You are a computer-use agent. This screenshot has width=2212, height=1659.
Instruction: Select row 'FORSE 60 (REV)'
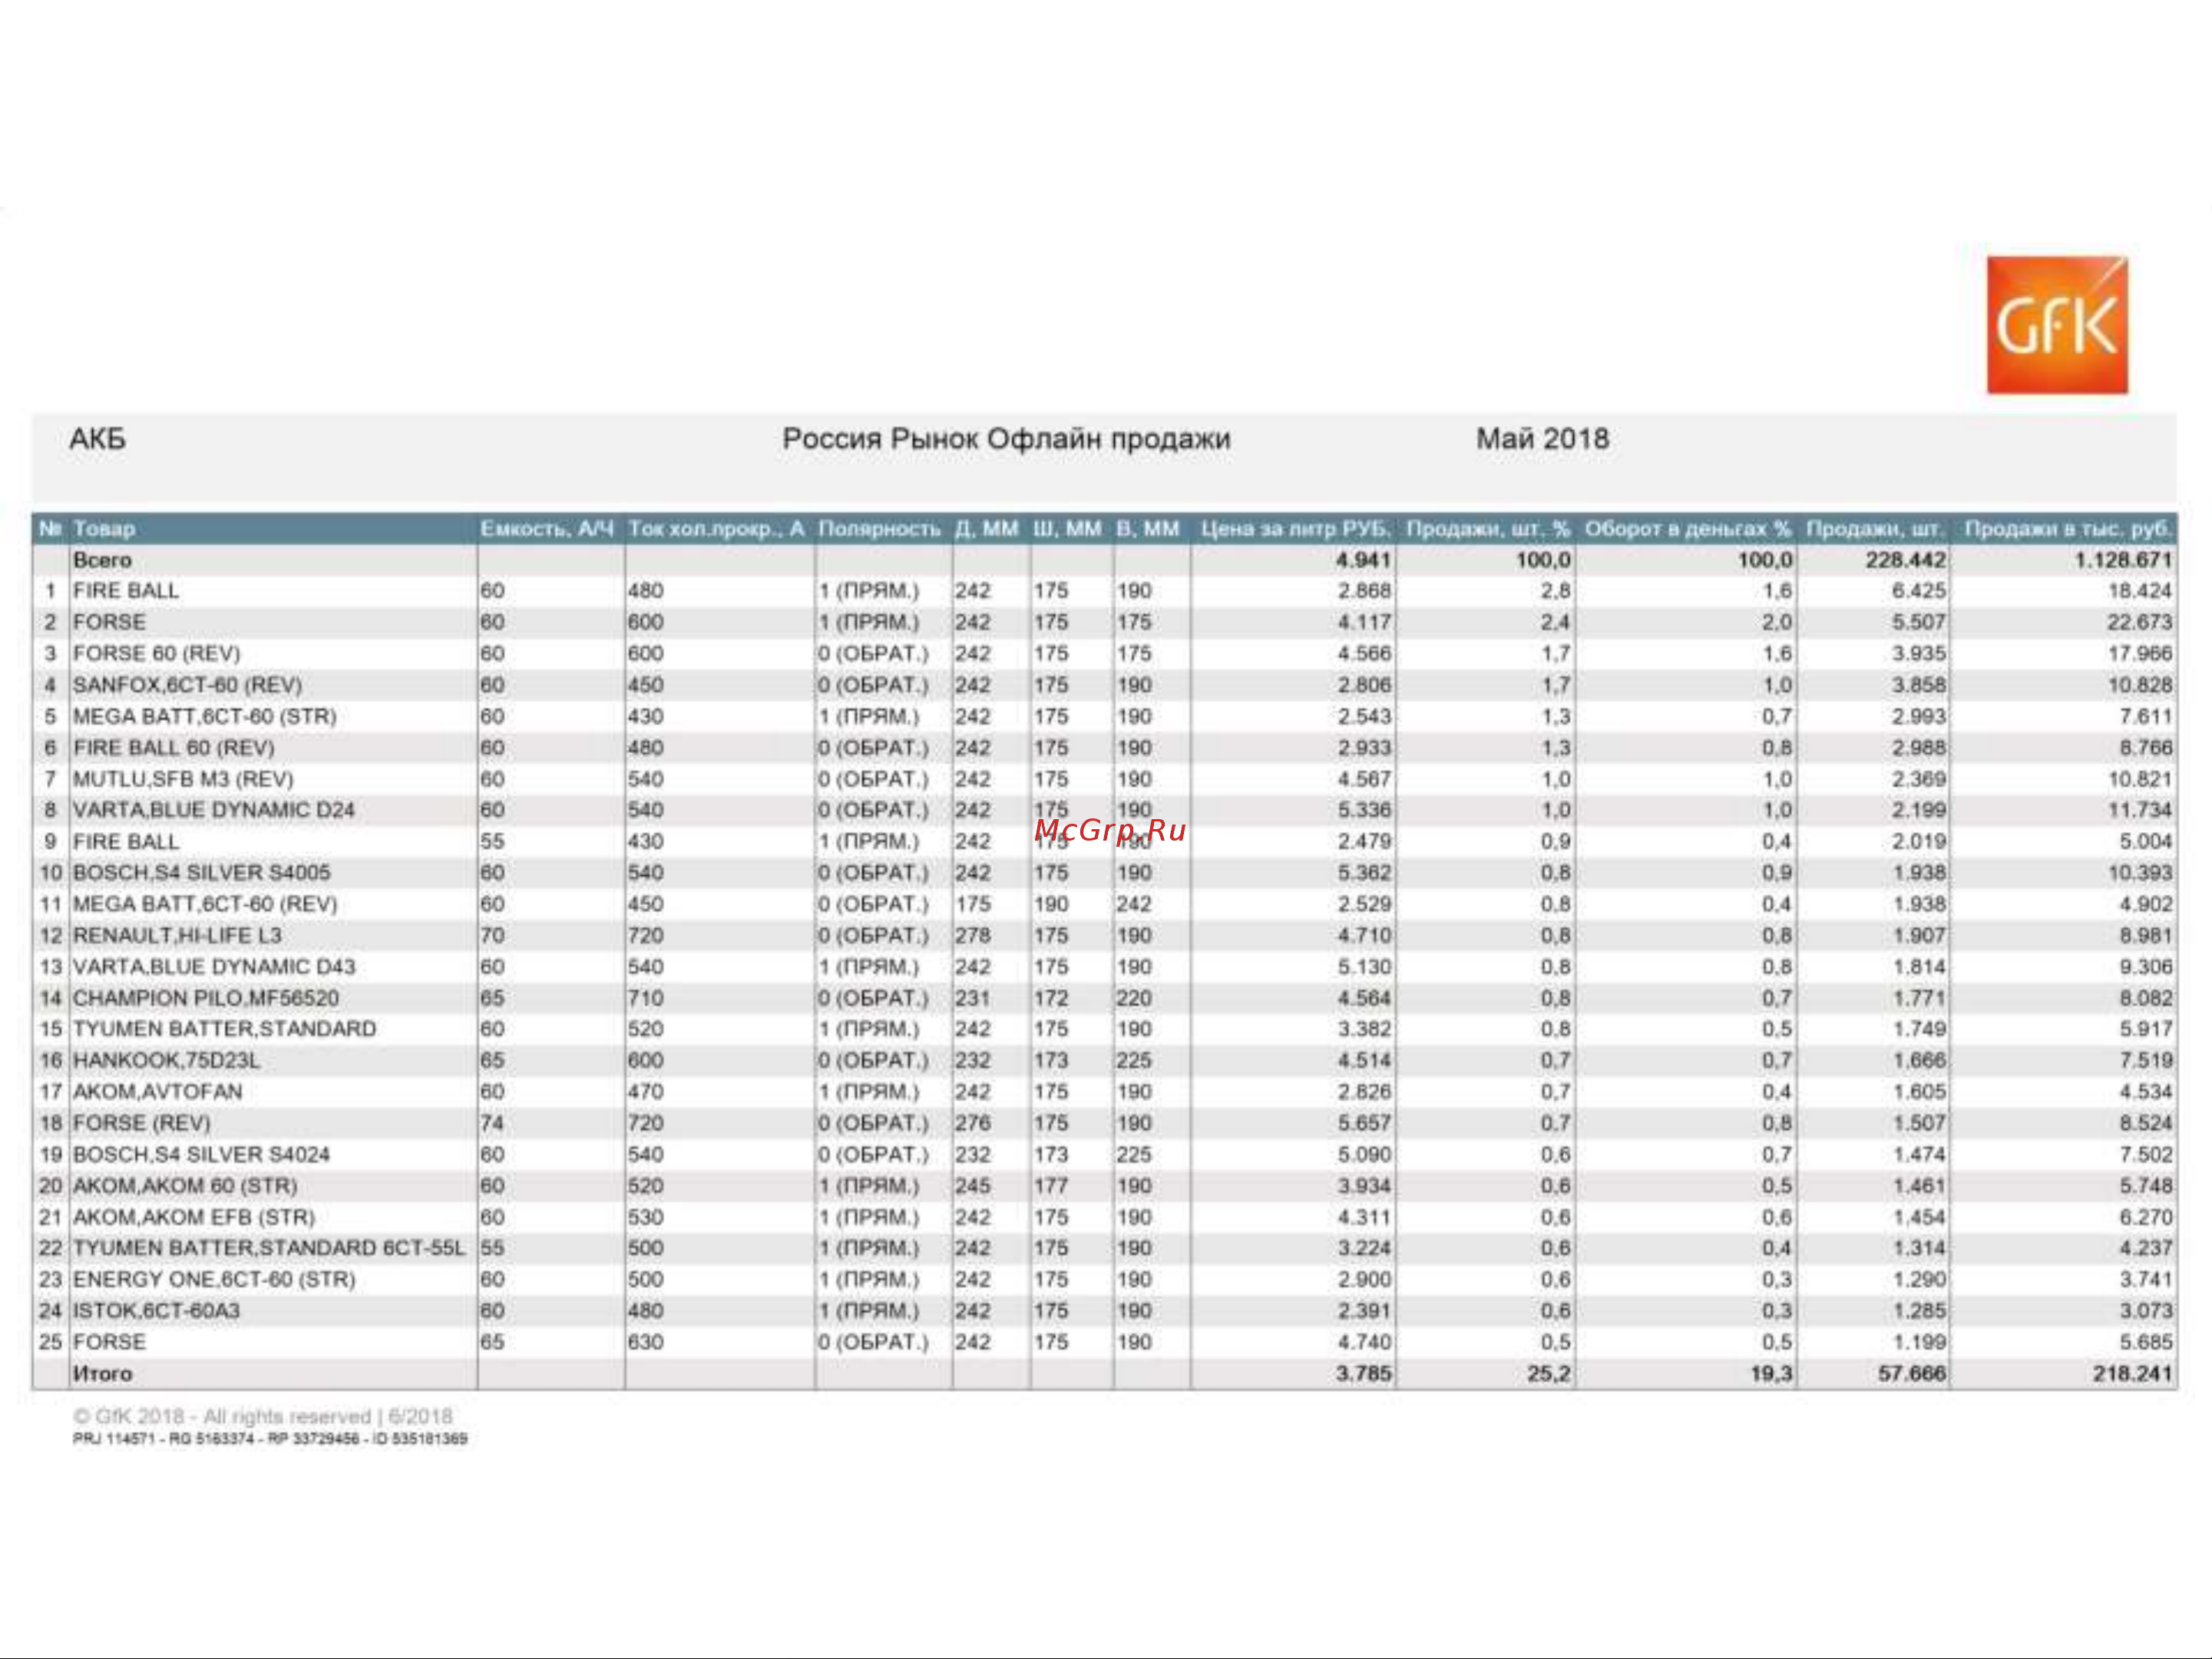pyautogui.click(x=1104, y=653)
